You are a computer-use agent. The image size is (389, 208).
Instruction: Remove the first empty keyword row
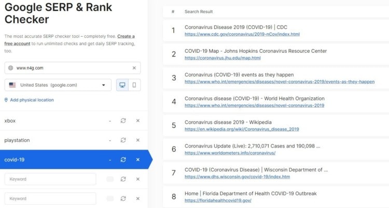pyautogui.click(x=138, y=179)
